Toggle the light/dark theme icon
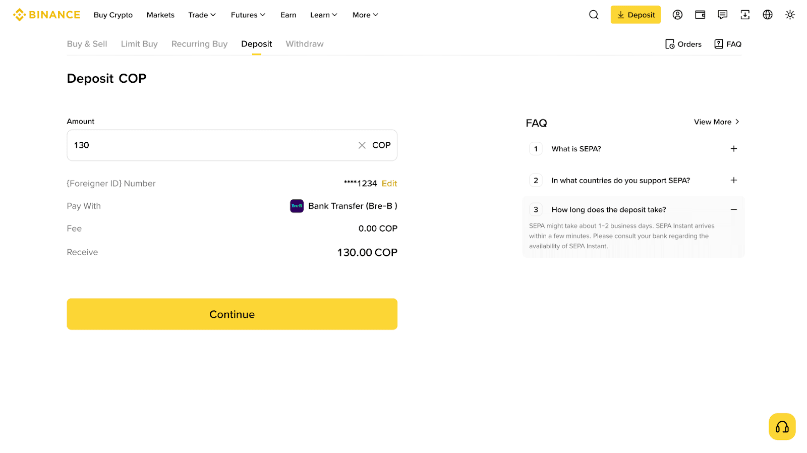Viewport: 807px width, 453px height. [x=790, y=15]
